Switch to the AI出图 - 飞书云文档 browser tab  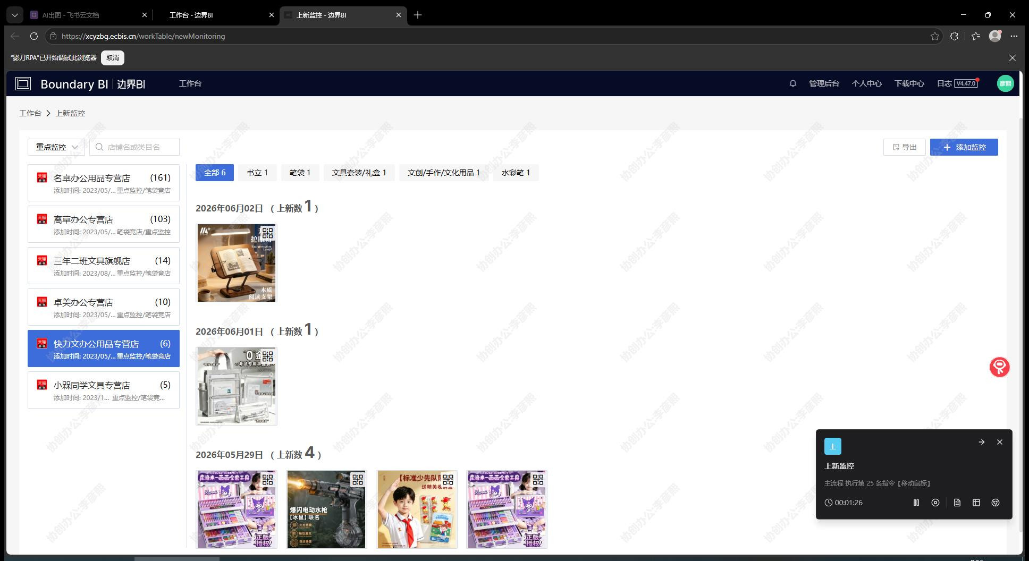88,15
